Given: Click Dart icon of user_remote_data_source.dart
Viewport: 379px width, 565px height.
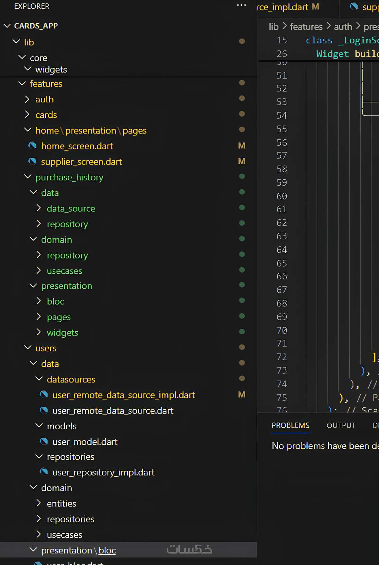Looking at the screenshot, I should (44, 410).
